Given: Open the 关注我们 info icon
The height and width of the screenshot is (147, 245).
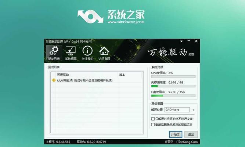Looking at the screenshot, I should coord(87,53).
